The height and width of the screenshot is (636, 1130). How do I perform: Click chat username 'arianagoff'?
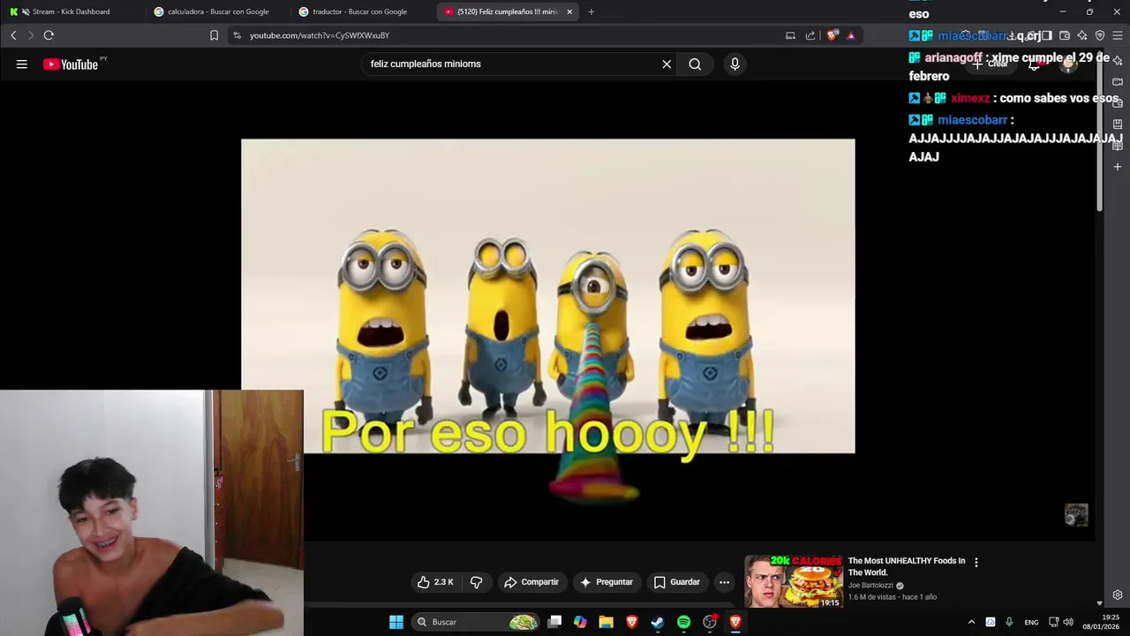(953, 57)
